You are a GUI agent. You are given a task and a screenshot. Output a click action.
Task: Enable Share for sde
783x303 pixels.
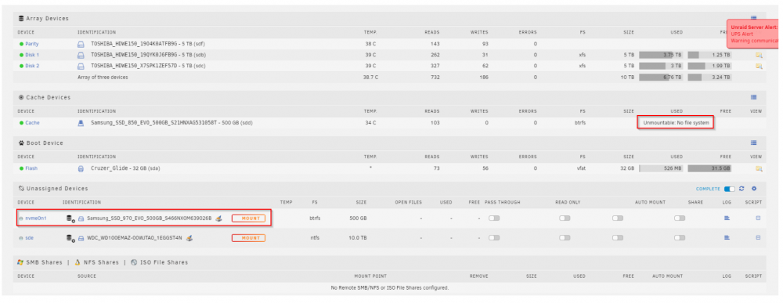pos(680,237)
